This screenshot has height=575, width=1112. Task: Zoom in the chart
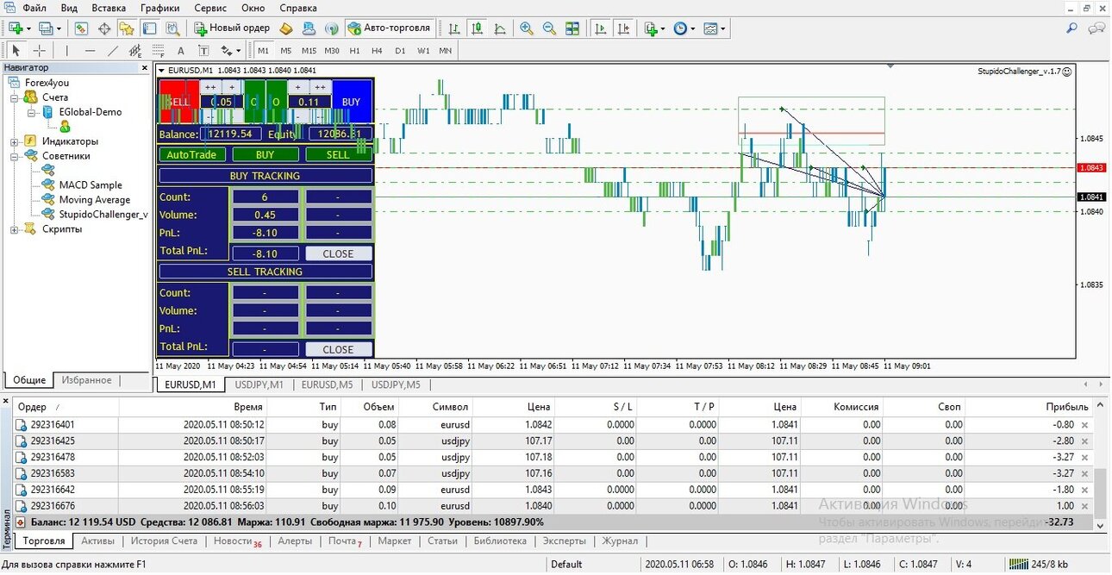click(527, 28)
